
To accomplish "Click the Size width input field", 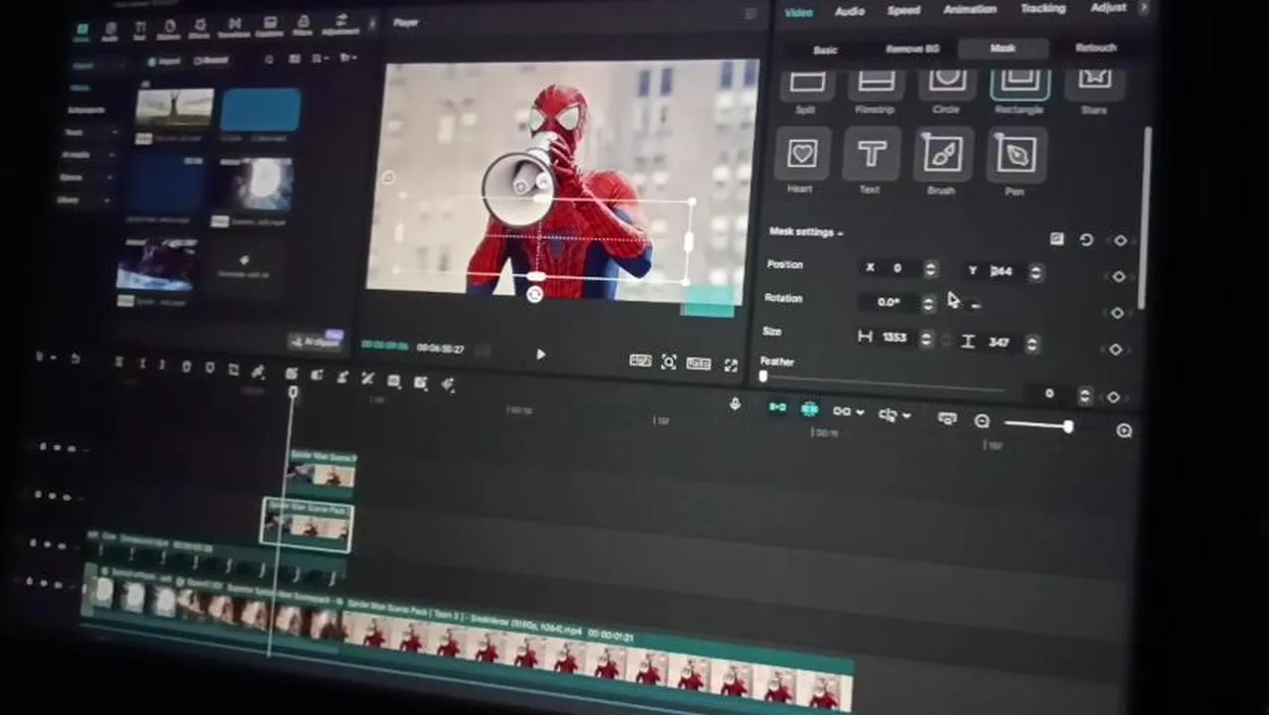I will pos(895,338).
